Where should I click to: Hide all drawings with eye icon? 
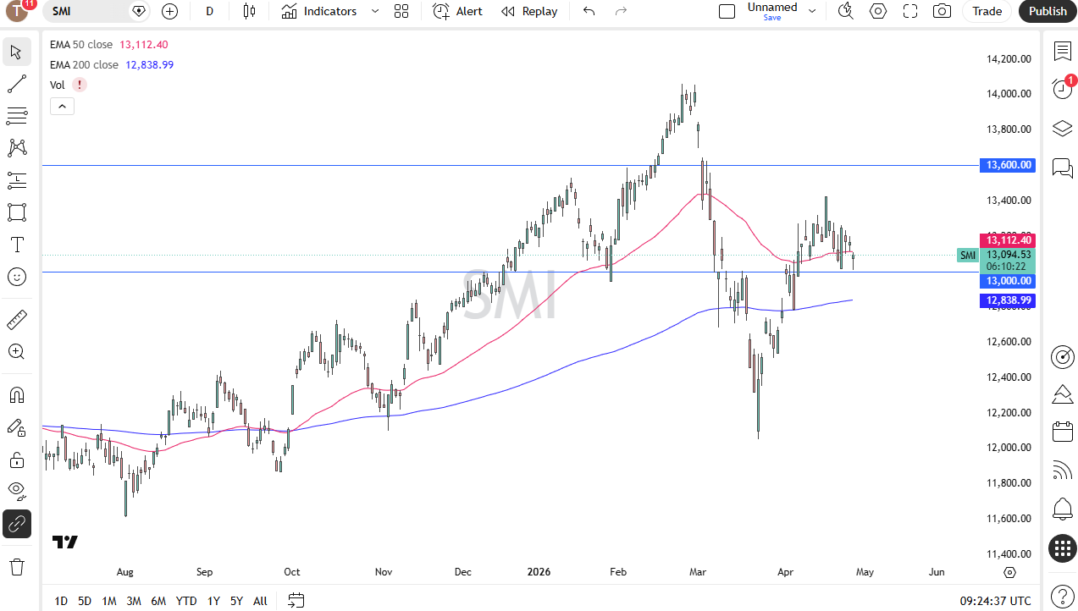tap(16, 492)
